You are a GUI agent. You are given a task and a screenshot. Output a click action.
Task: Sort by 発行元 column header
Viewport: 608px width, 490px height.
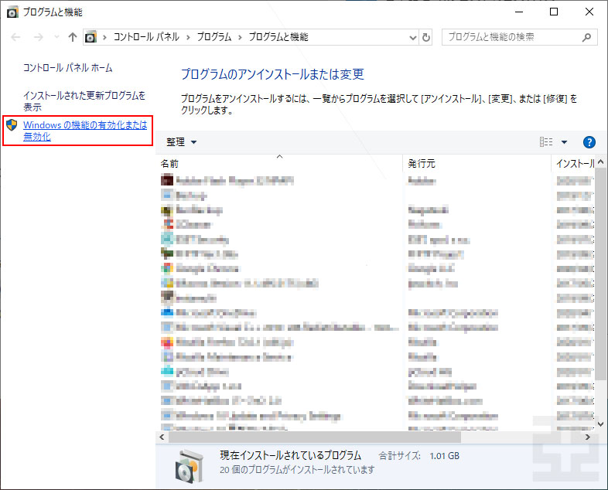pos(476,164)
